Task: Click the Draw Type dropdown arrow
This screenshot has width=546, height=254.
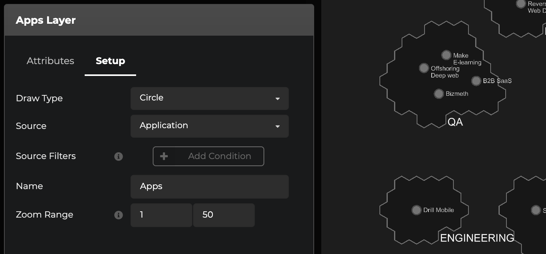Action: (277, 99)
